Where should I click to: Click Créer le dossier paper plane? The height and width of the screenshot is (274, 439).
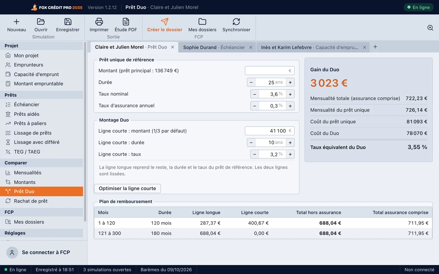pyautogui.click(x=165, y=22)
